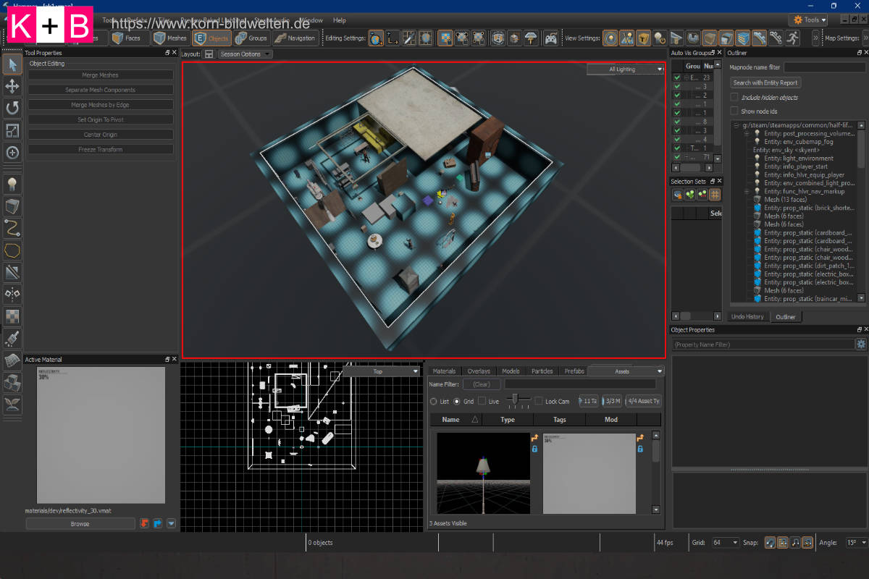Select the Clipping tool

tap(12, 272)
